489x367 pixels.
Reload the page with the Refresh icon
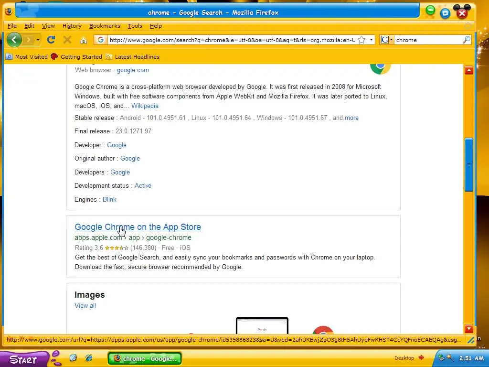pyautogui.click(x=51, y=40)
